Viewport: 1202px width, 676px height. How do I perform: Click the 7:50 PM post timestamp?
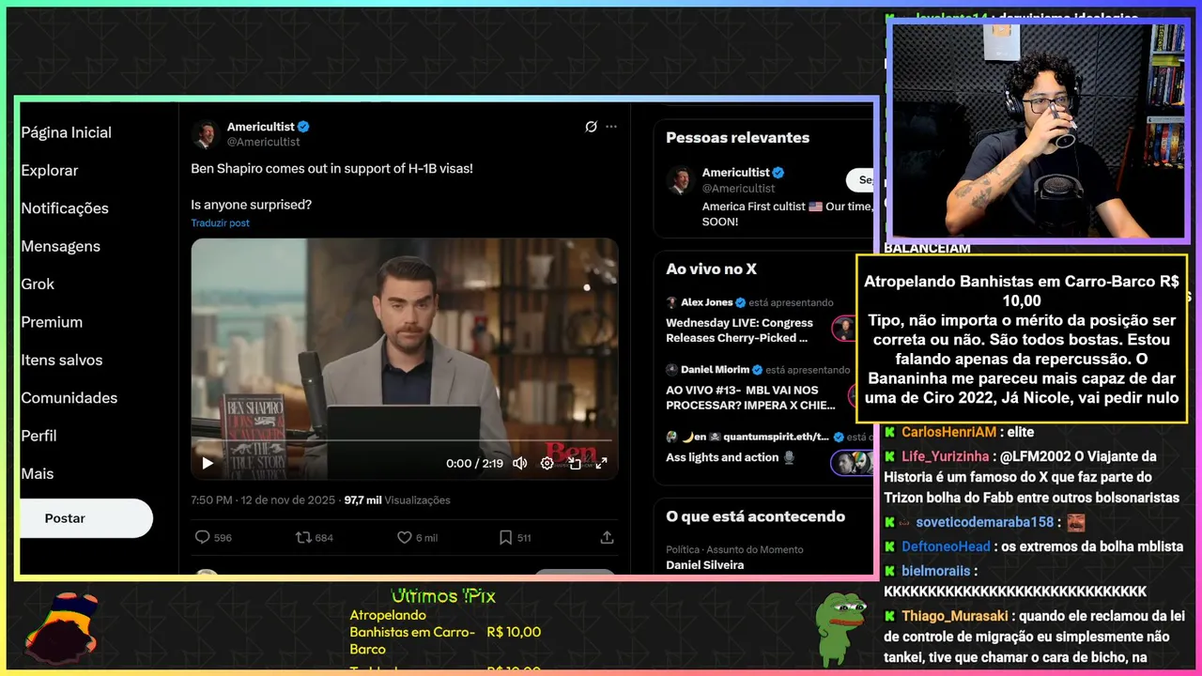(x=263, y=500)
